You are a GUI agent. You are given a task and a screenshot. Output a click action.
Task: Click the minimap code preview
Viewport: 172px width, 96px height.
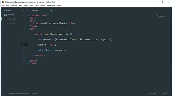tap(161, 17)
